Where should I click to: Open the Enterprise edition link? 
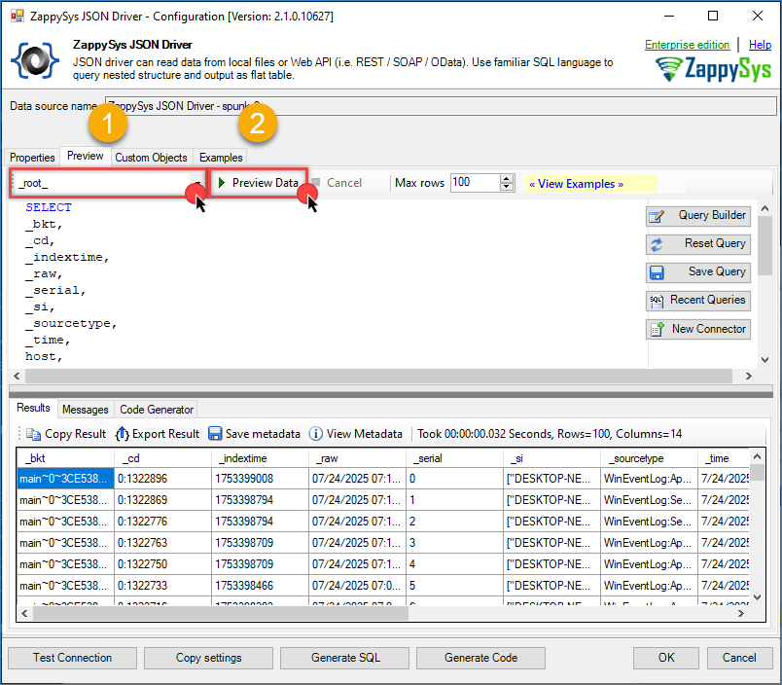point(688,45)
